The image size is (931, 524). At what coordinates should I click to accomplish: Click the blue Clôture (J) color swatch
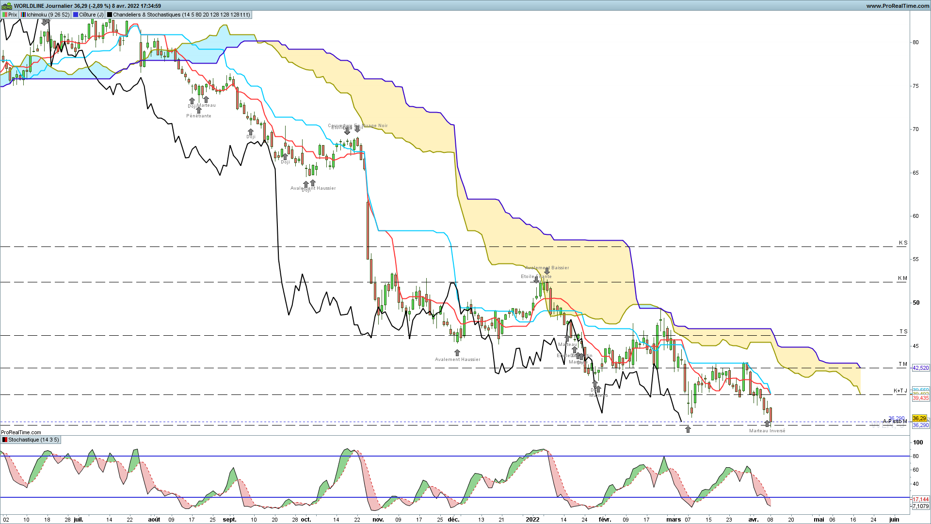[76, 15]
